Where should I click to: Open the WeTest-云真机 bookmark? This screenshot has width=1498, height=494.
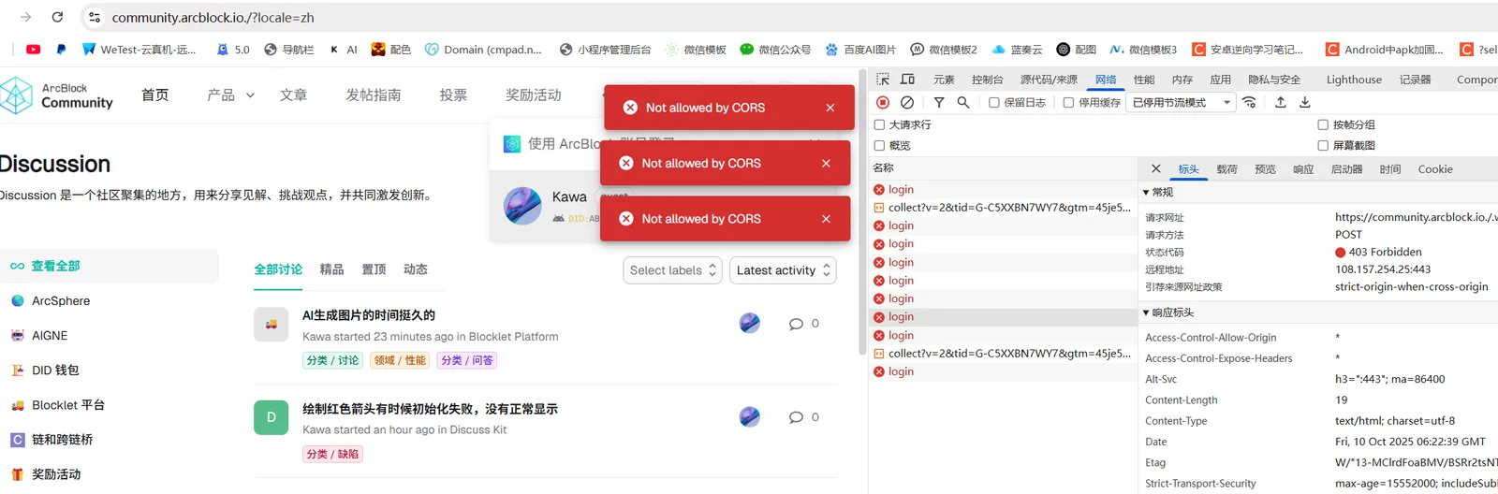[140, 50]
